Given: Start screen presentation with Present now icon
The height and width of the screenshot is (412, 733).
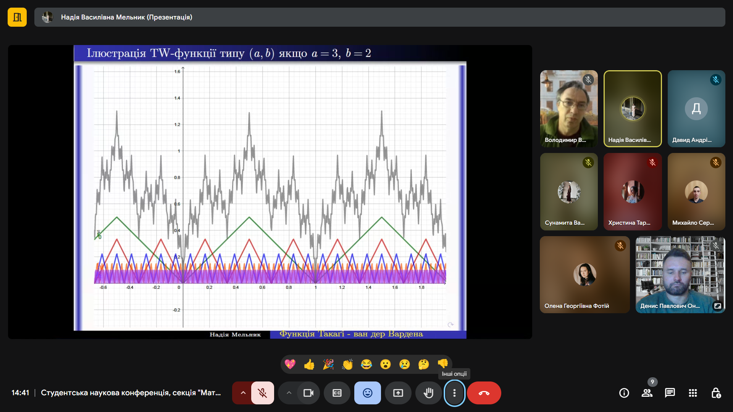Looking at the screenshot, I should coord(398,393).
